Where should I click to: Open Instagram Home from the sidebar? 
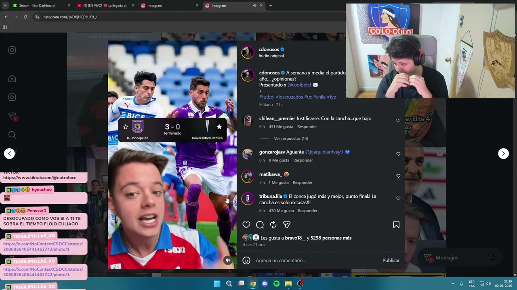pos(12,79)
